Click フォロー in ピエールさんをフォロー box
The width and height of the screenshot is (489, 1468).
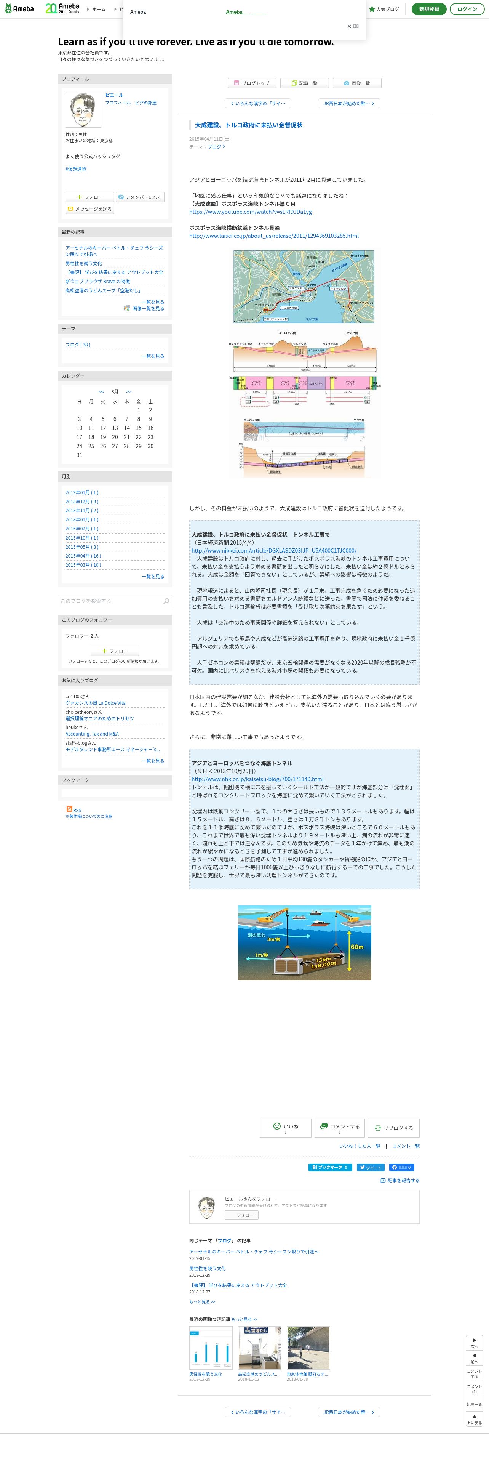tap(241, 1215)
